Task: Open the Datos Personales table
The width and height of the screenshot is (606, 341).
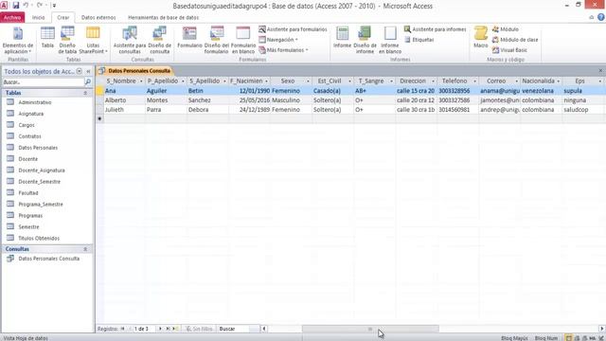Action: (x=38, y=148)
